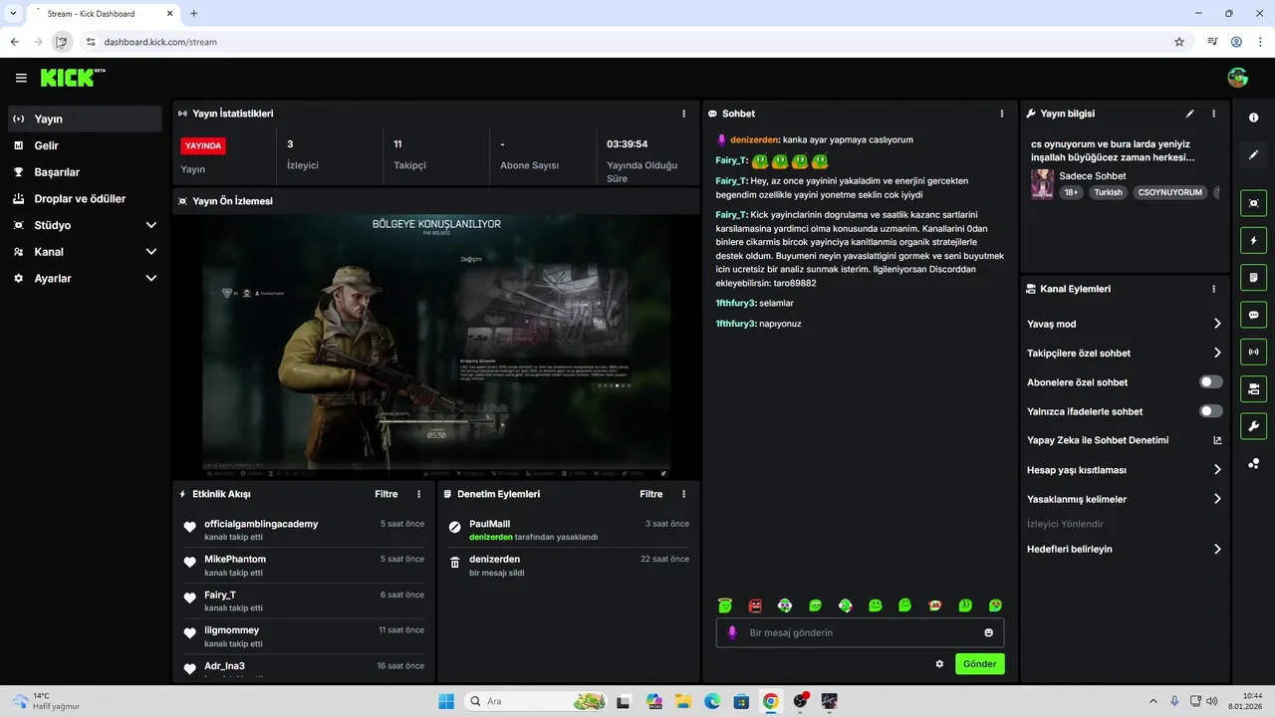Open officialgamblingacademy in the activity feed
Viewport: 1275px width, 717px height.
[x=261, y=524]
